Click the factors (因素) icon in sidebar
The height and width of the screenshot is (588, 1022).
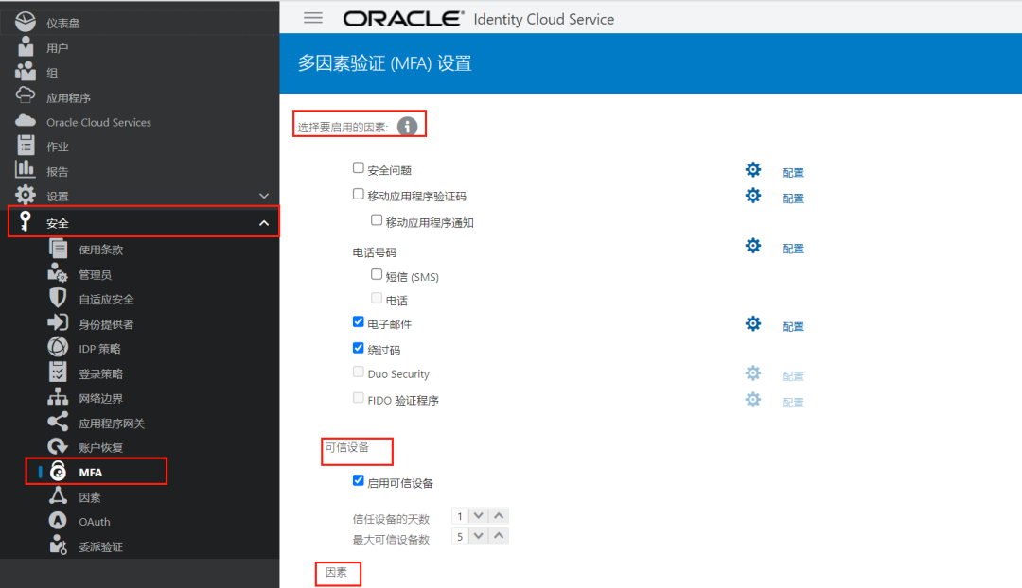coord(58,496)
